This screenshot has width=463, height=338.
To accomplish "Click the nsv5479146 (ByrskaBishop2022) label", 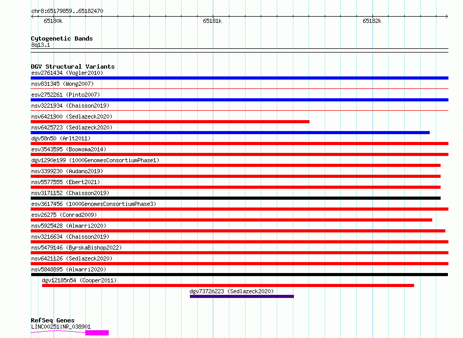I will [x=76, y=248].
